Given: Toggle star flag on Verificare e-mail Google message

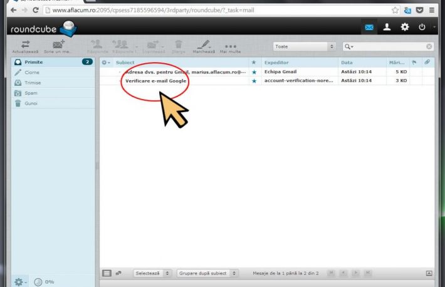Looking at the screenshot, I should click(x=254, y=81).
